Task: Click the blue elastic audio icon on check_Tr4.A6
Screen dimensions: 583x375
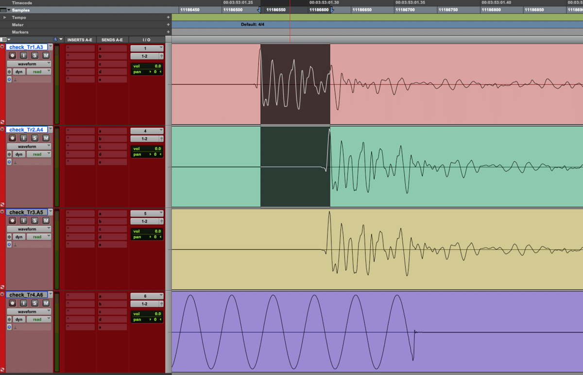Action: 9,326
